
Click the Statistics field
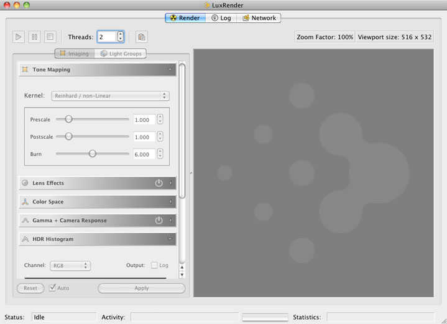tap(380, 317)
